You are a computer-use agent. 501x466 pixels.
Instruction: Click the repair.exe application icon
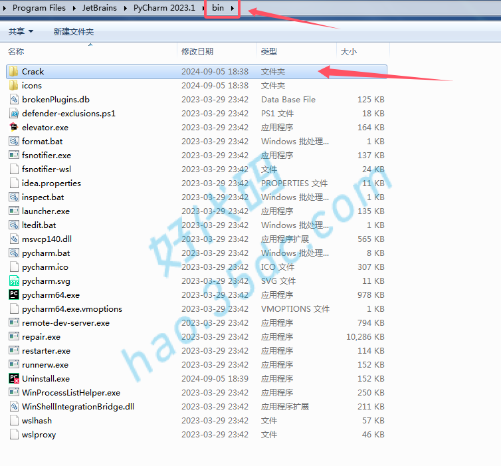coord(14,336)
